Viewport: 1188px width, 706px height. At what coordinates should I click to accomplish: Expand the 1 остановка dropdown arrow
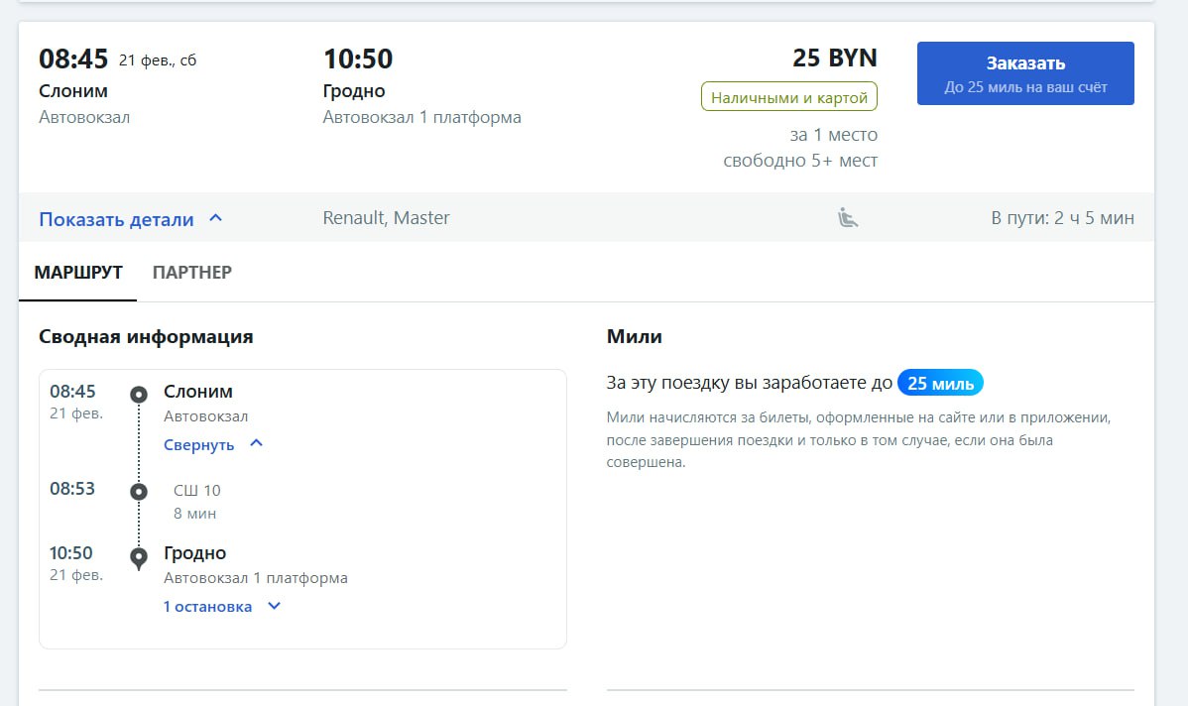(275, 606)
